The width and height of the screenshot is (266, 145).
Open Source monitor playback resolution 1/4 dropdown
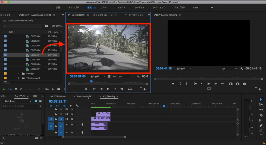(x=126, y=77)
